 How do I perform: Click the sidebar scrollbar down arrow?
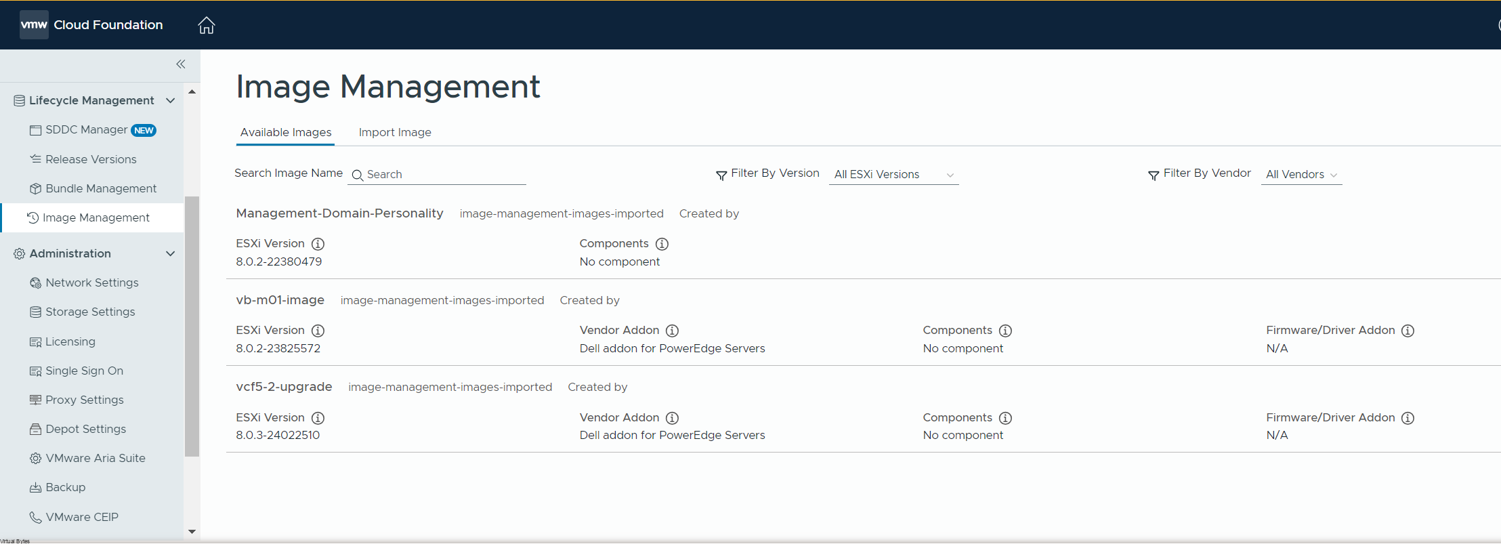(192, 532)
